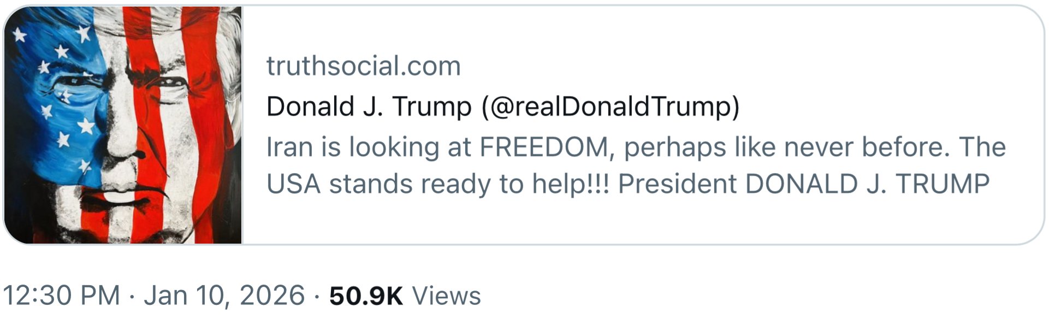Image resolution: width=1060 pixels, height=325 pixels.
Task: Click the blank space right of card title
Action: coord(885,107)
